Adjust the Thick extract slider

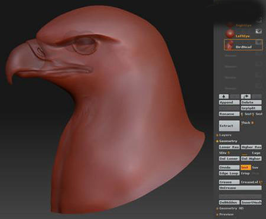(x=248, y=123)
